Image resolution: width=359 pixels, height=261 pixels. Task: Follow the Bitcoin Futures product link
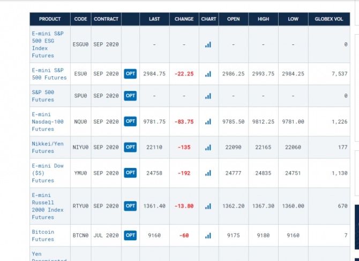(x=43, y=235)
